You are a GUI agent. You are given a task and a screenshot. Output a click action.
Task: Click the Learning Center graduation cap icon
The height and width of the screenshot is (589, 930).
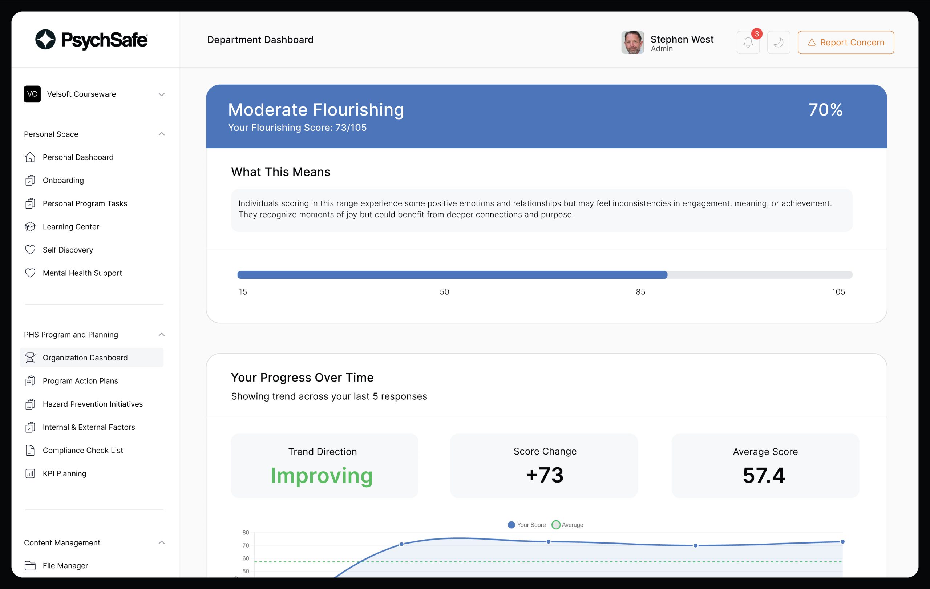[30, 227]
